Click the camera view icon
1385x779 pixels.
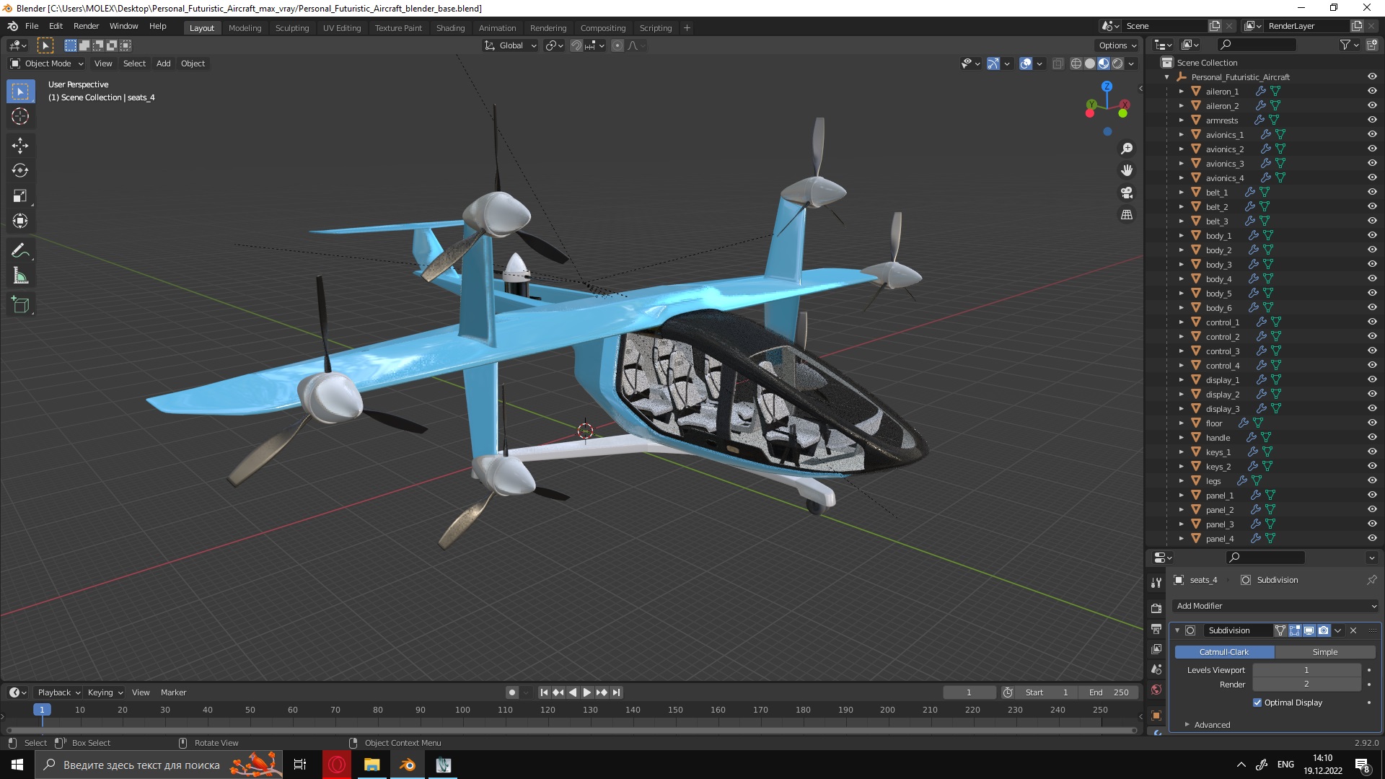(1127, 193)
